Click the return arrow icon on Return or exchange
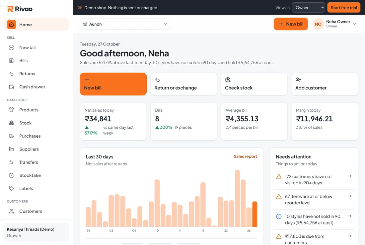365x245 pixels. [x=157, y=80]
